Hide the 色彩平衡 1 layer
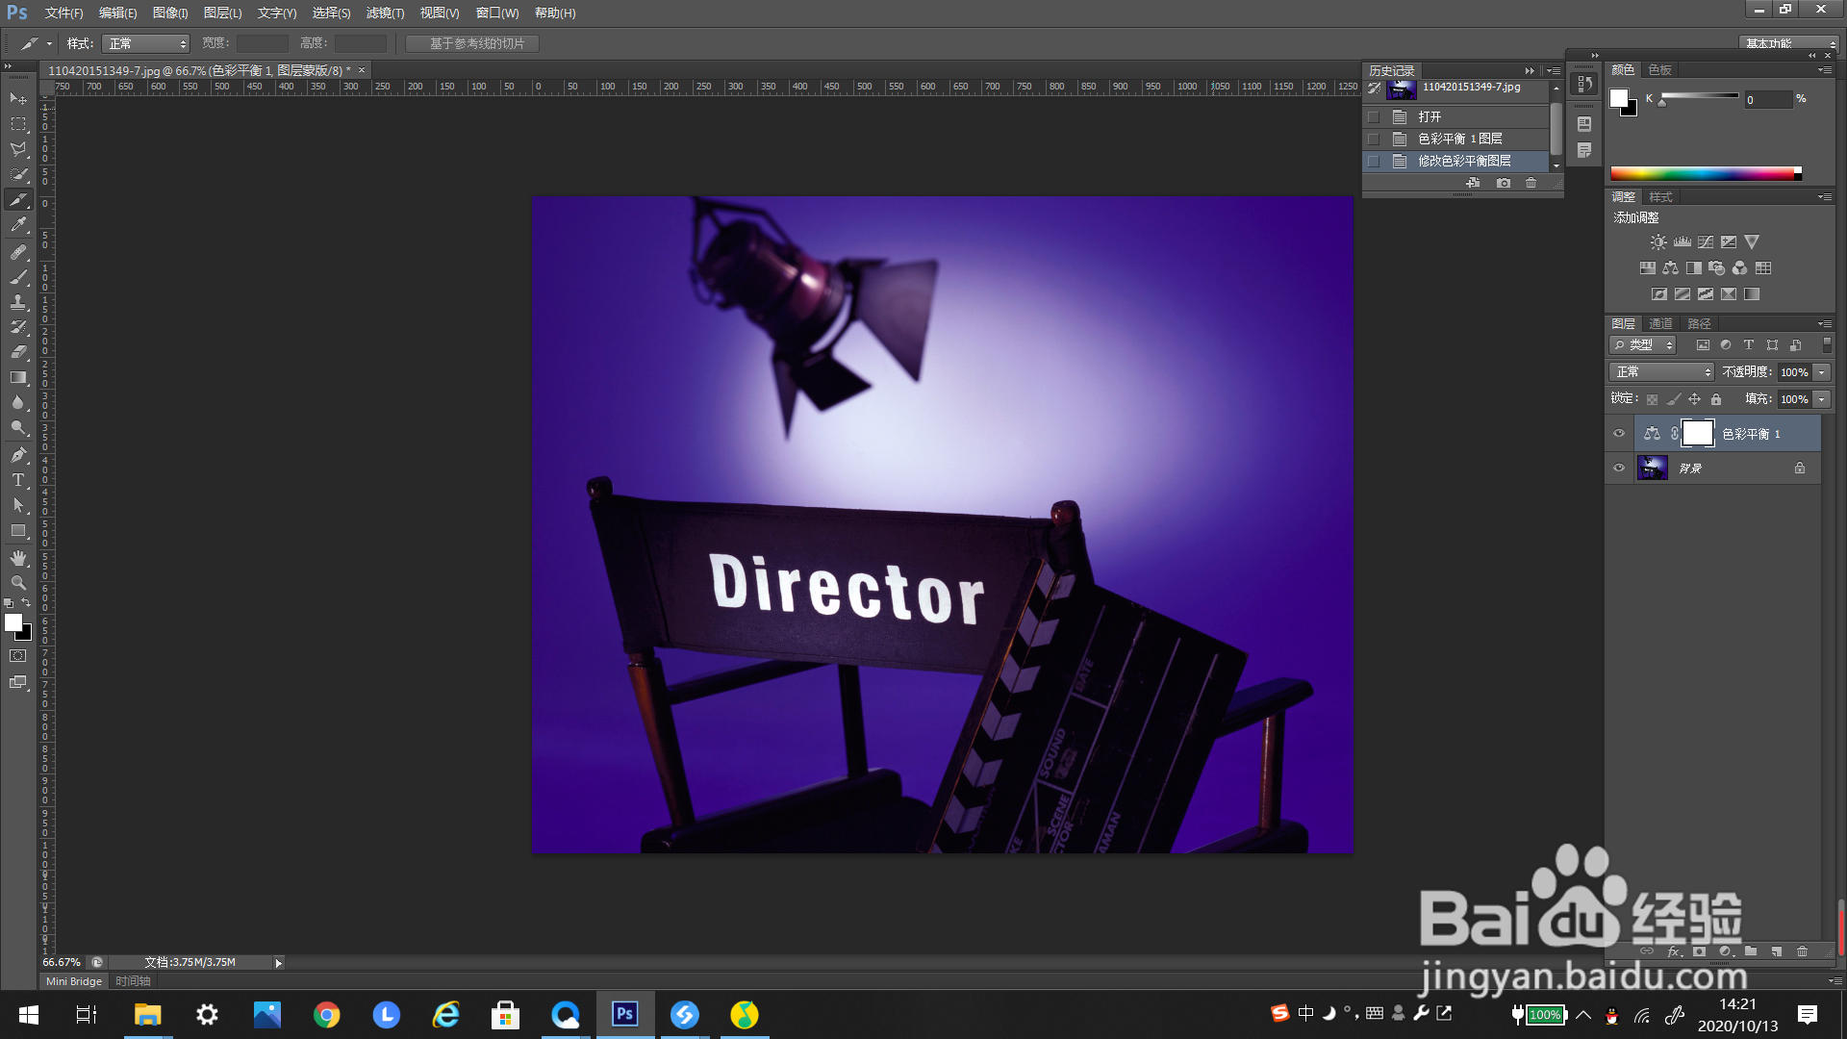Screen dimensions: 1847x1039 (1619, 434)
